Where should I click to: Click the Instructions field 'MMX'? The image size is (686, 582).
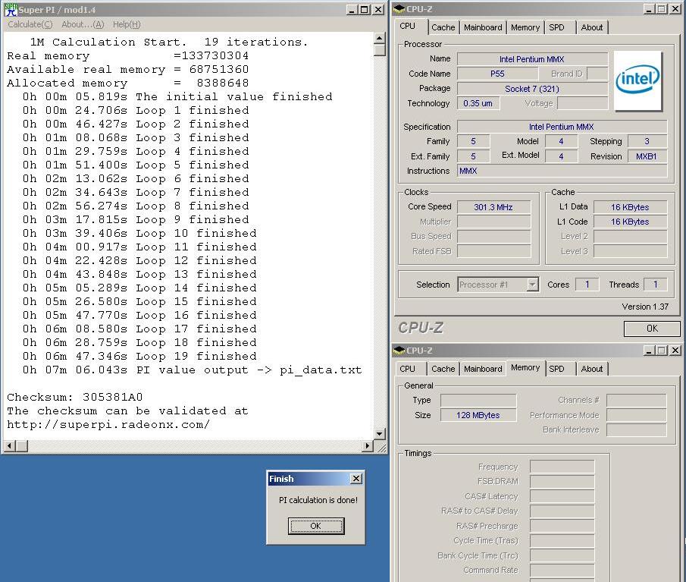[562, 171]
